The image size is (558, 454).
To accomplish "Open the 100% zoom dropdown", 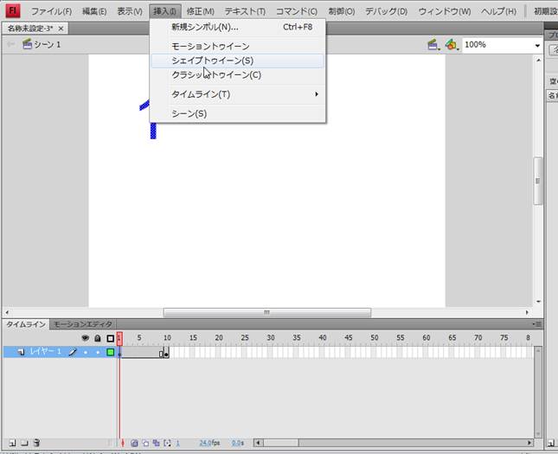I will click(x=536, y=44).
